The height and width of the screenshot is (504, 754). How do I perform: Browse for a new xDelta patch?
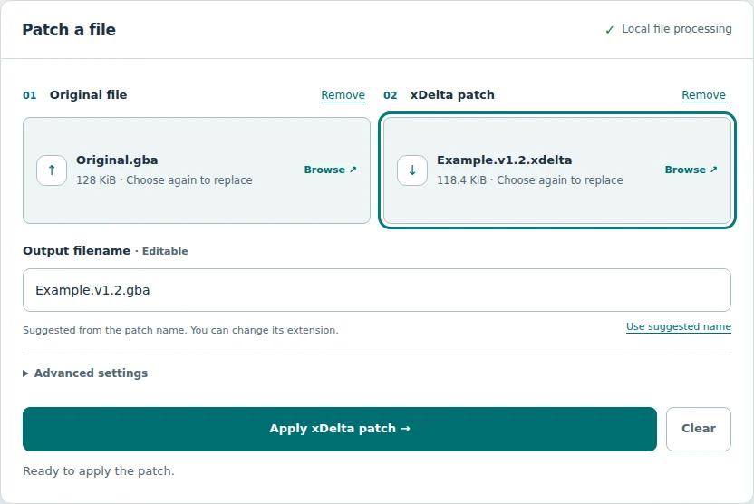pyautogui.click(x=691, y=170)
